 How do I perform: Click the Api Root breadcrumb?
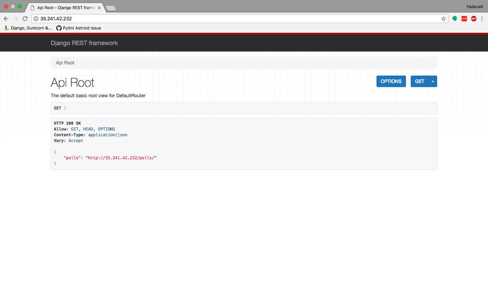(65, 63)
